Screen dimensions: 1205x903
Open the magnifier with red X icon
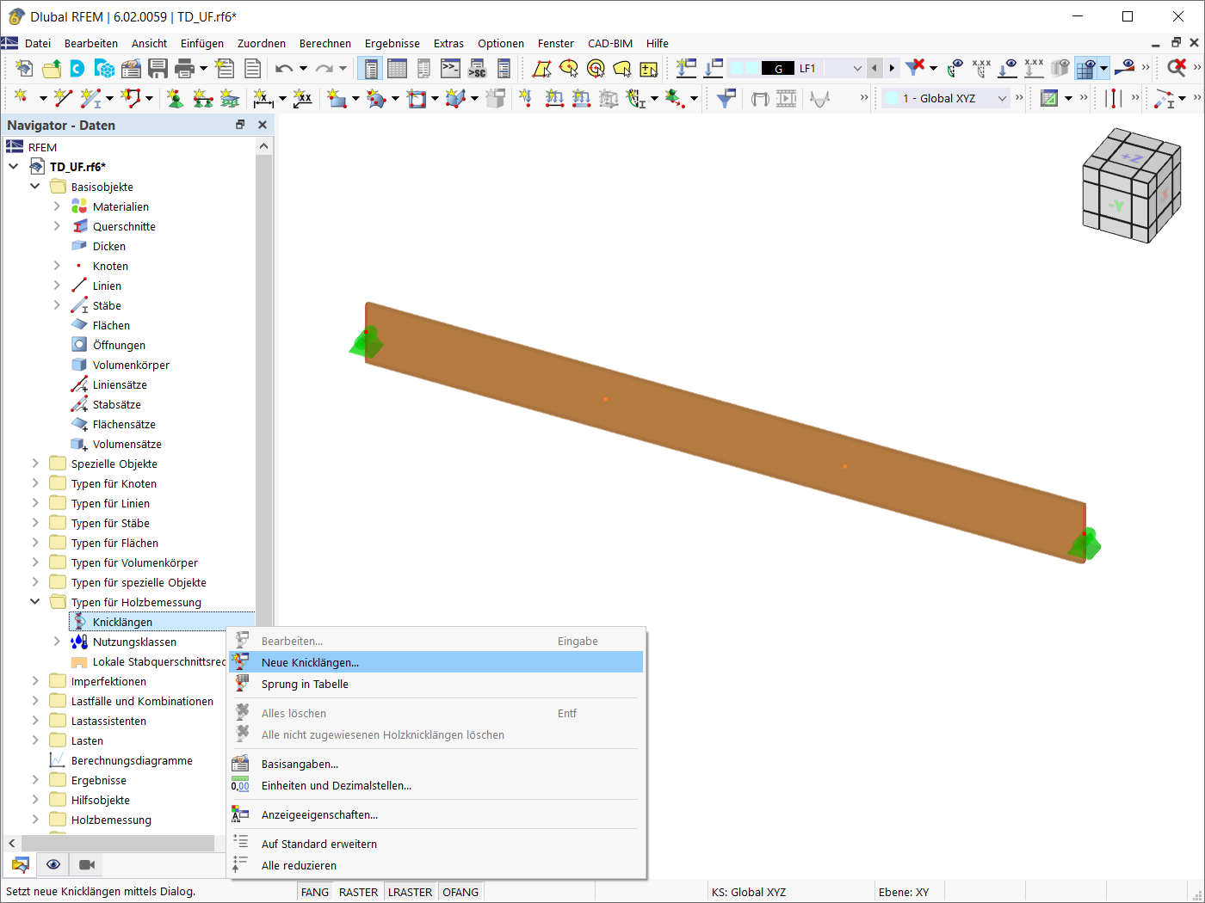pyautogui.click(x=1177, y=68)
